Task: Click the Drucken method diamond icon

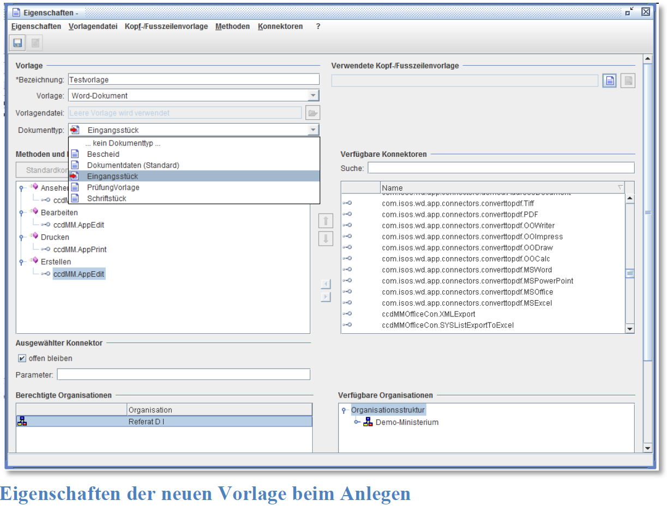Action: point(34,236)
